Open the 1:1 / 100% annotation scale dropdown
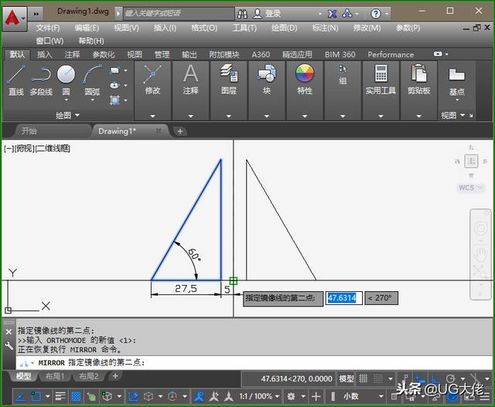This screenshot has height=407, width=495. pyautogui.click(x=254, y=396)
